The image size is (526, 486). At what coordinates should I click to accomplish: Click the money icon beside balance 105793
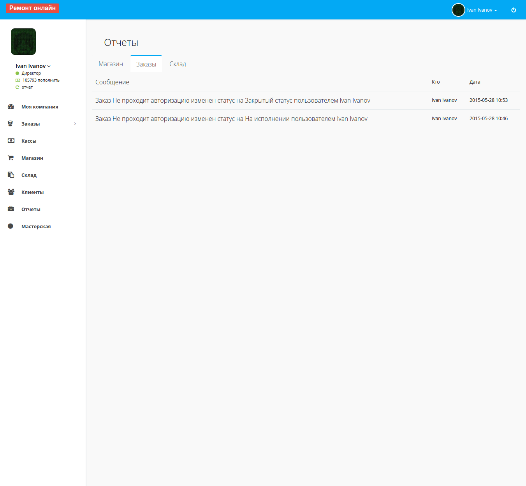click(18, 80)
